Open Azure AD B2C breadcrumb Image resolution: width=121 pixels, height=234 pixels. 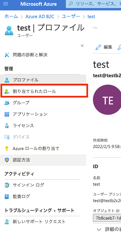[40, 16]
